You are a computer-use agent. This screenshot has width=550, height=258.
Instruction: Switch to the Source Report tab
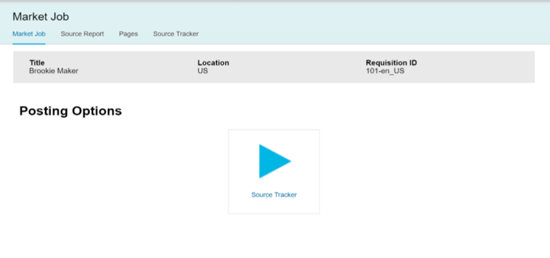[82, 34]
